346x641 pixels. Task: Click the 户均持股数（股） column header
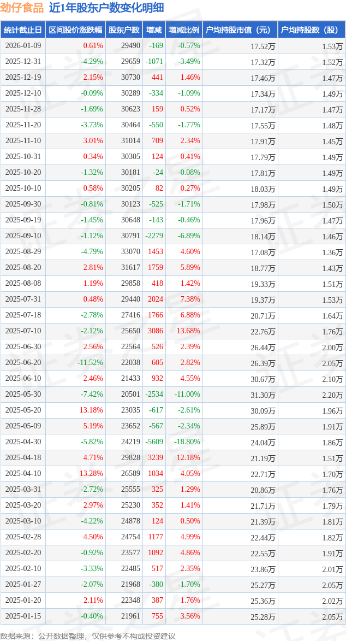311,30
